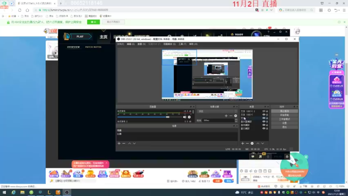The height and width of the screenshot is (196, 348).
Task: Move selected scene up with the arrow
Action: tap(130, 144)
